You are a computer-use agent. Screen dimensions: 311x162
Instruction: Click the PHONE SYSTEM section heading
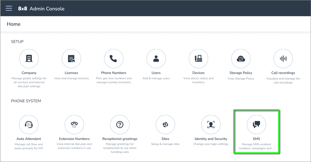[26, 101]
